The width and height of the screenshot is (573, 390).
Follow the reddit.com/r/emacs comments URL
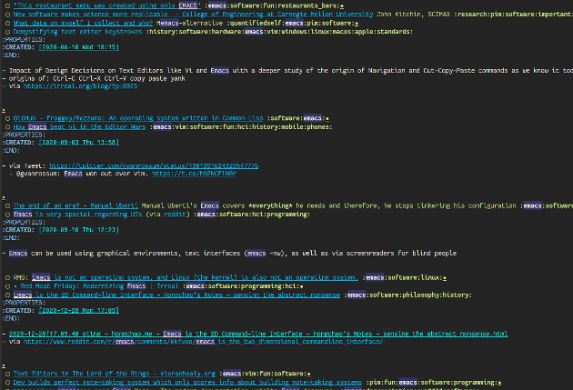point(203,342)
